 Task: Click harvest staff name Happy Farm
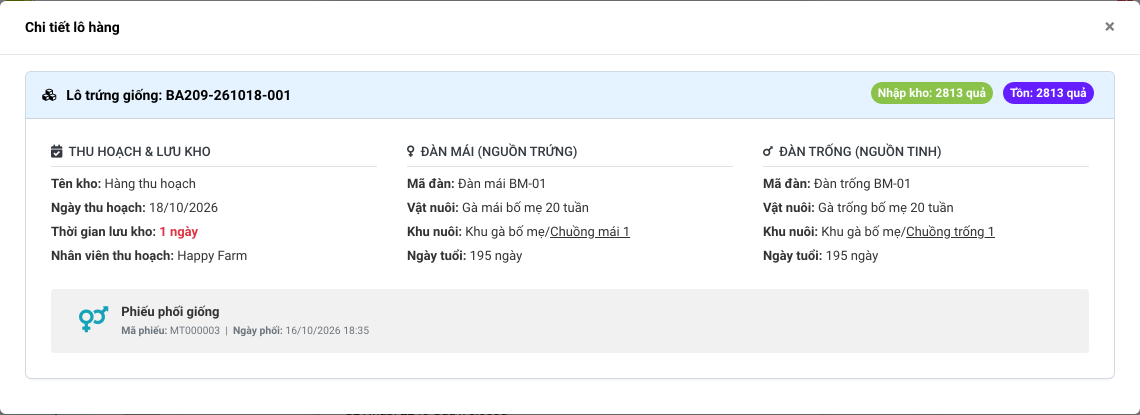(212, 255)
